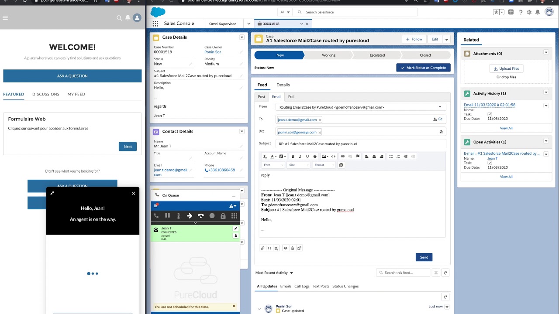Click the Search Salesforce input field
559x314 pixels.
(355, 12)
